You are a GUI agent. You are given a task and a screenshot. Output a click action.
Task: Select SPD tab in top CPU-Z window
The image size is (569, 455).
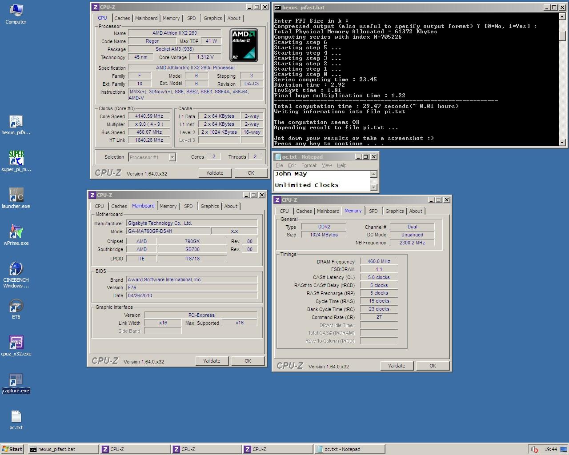point(192,18)
